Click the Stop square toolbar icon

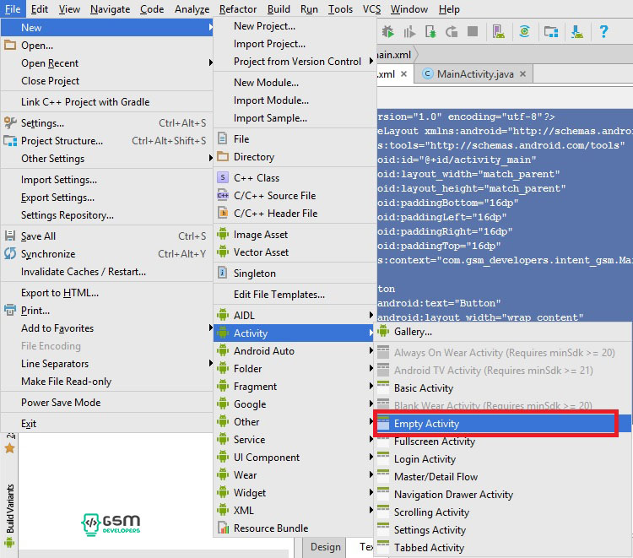473,31
